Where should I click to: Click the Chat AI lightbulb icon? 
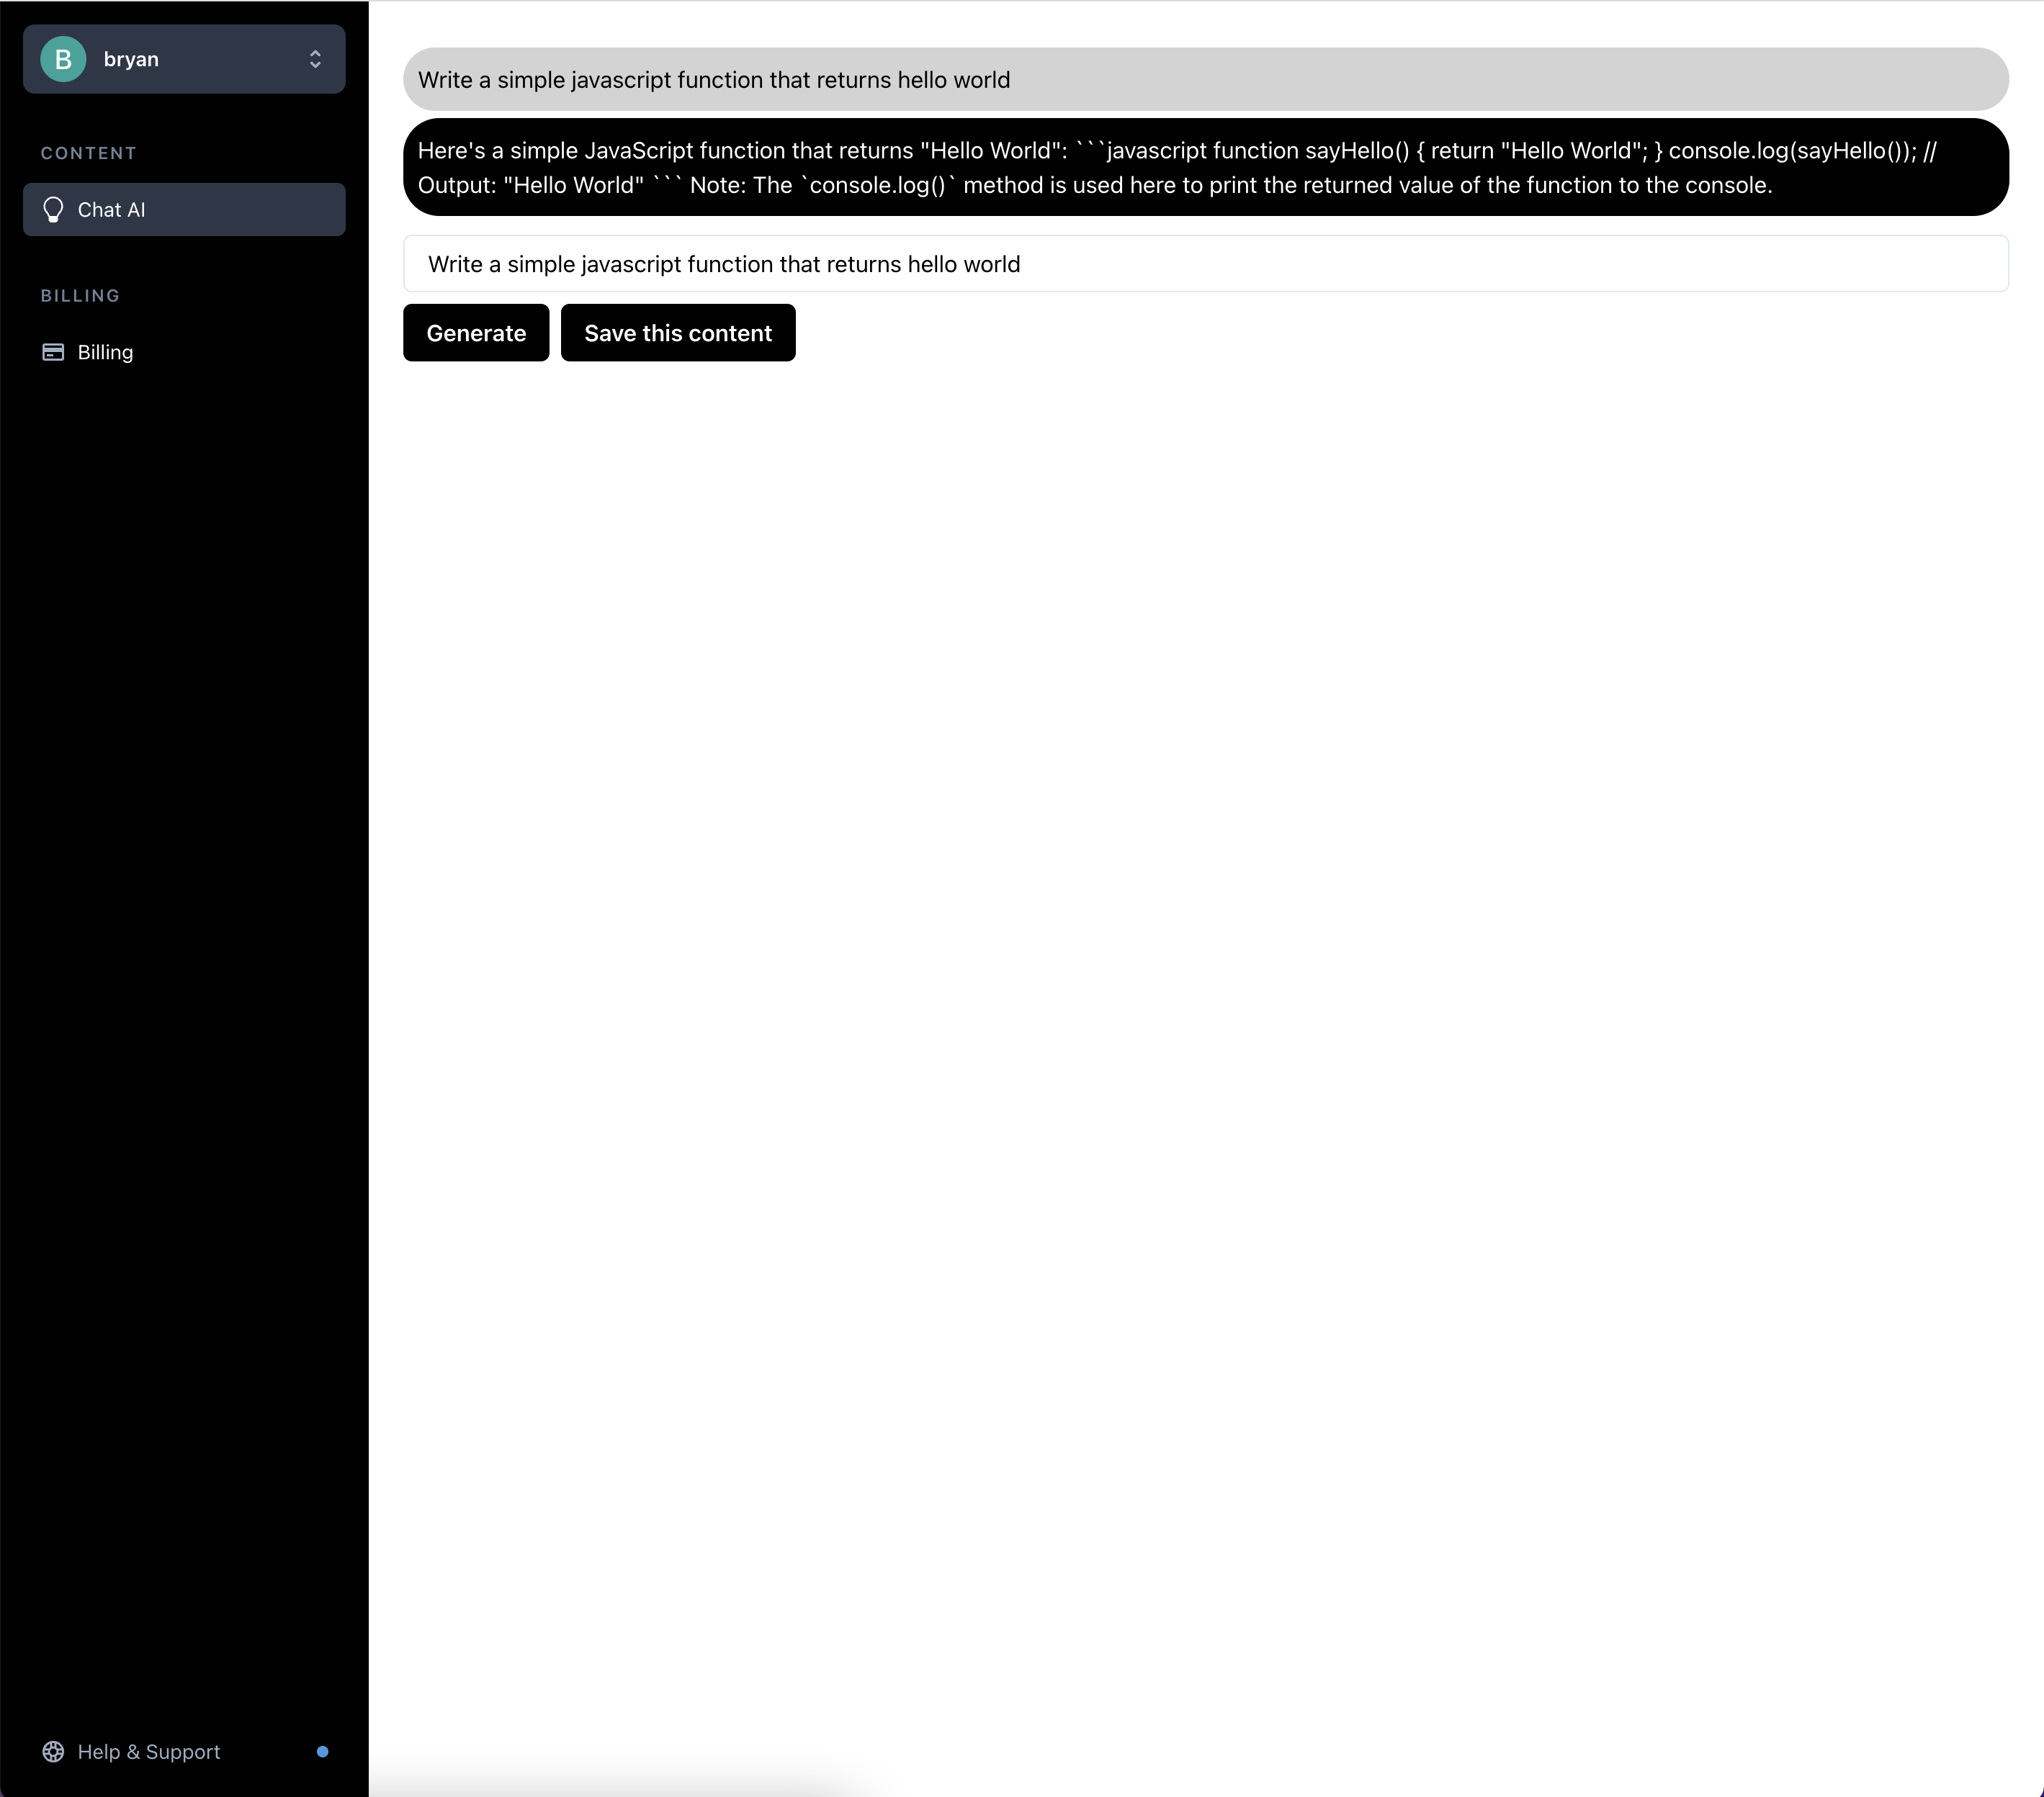(53, 210)
